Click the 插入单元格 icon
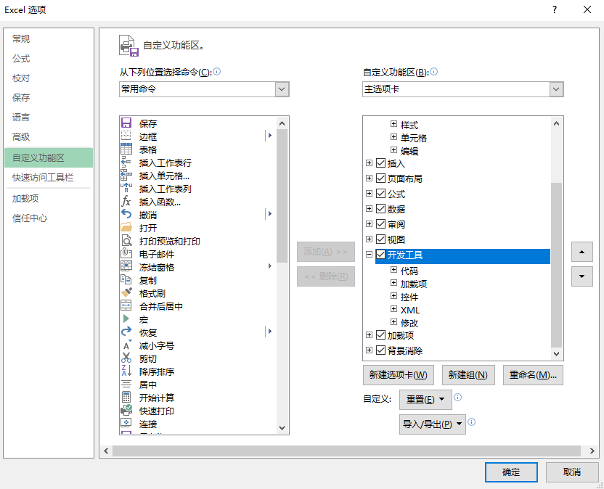The height and width of the screenshot is (489, 604). (x=126, y=176)
